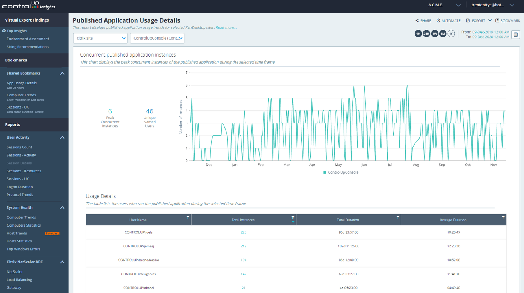524x293 pixels.
Task: Open the NetScaler report
Action: point(15,272)
